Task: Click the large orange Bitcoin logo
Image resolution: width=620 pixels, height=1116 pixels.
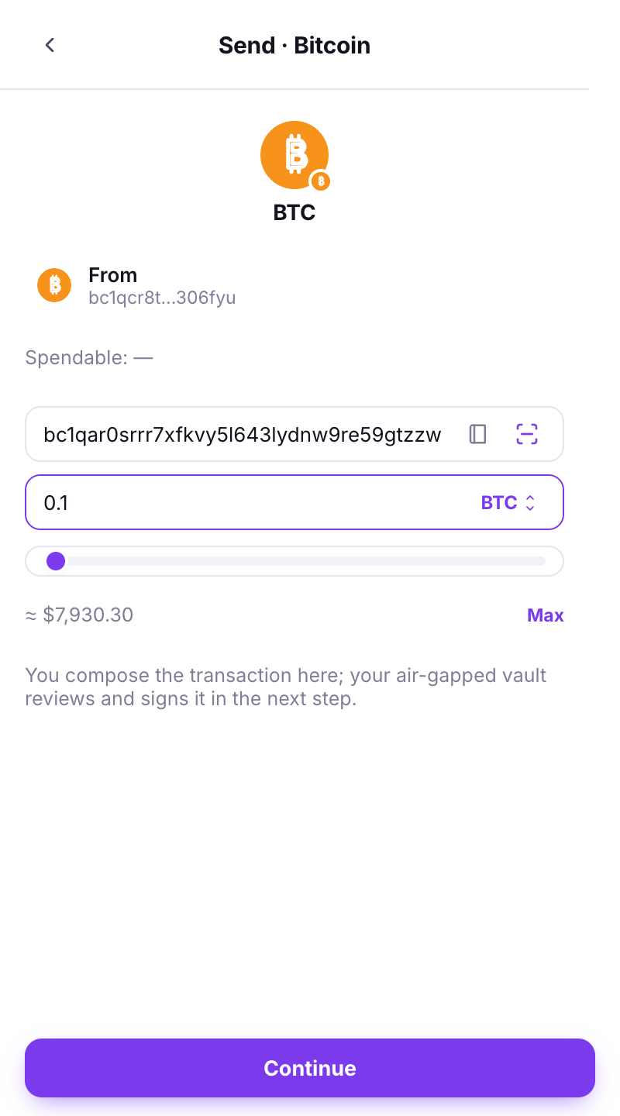Action: pyautogui.click(x=294, y=155)
